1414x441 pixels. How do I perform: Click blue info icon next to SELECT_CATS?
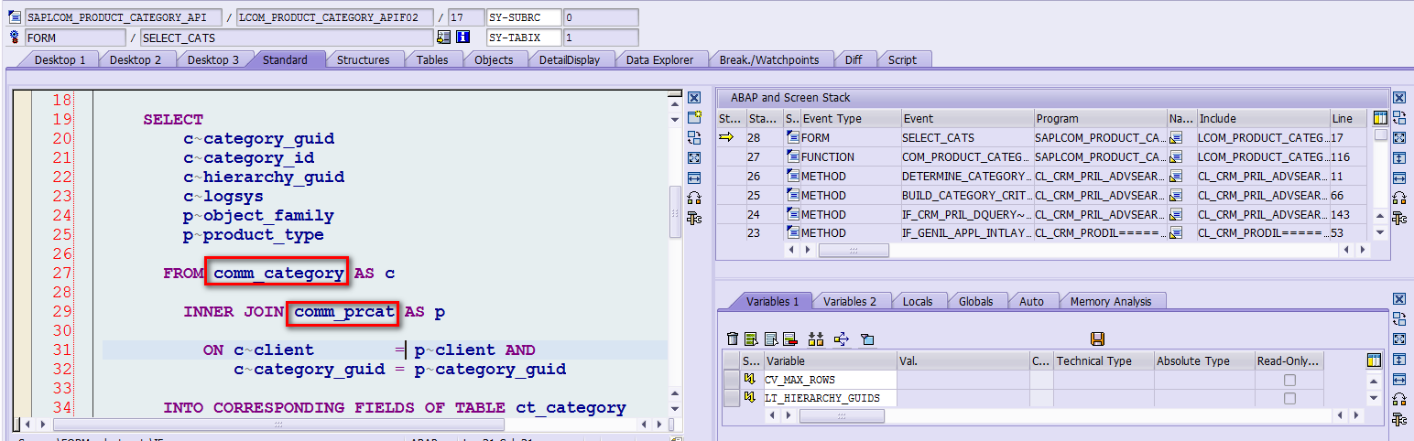click(462, 38)
